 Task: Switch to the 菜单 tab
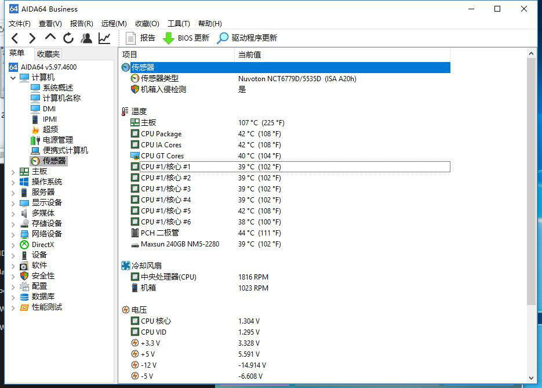tap(17, 53)
